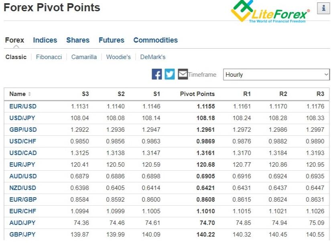Click the Pivot Points column header
This screenshot has width=331, height=243.
click(197, 94)
